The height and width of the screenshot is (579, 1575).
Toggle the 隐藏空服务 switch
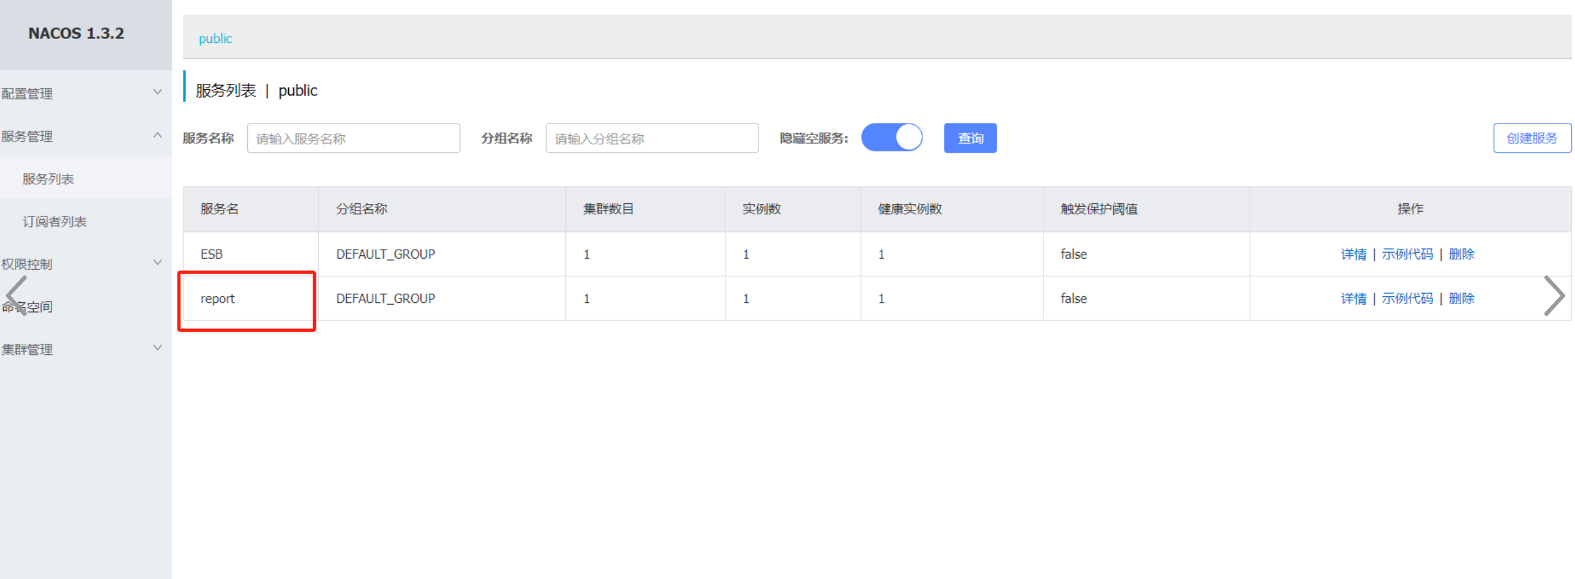pyautogui.click(x=891, y=138)
